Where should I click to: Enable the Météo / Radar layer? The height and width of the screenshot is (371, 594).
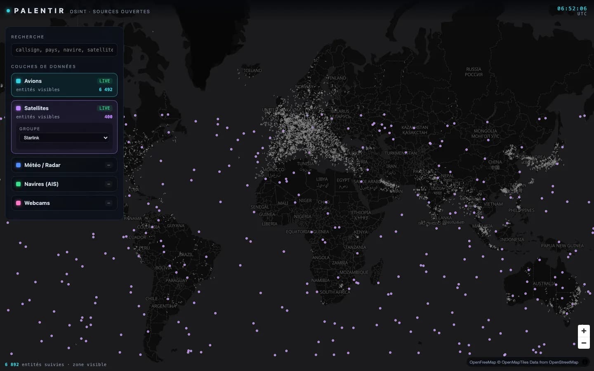(64, 165)
